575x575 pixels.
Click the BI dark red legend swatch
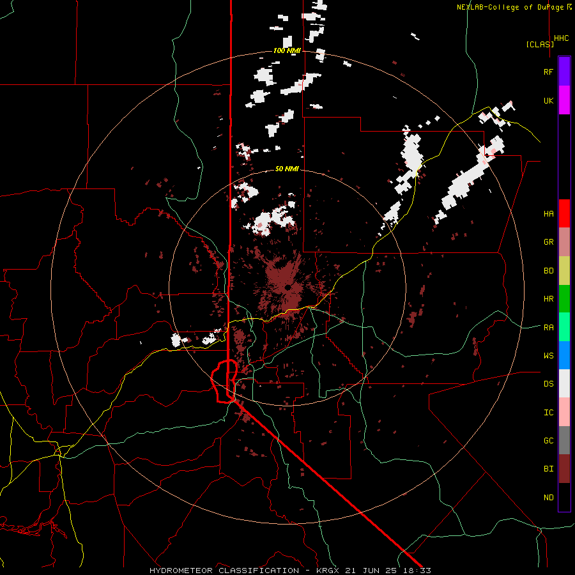point(564,469)
